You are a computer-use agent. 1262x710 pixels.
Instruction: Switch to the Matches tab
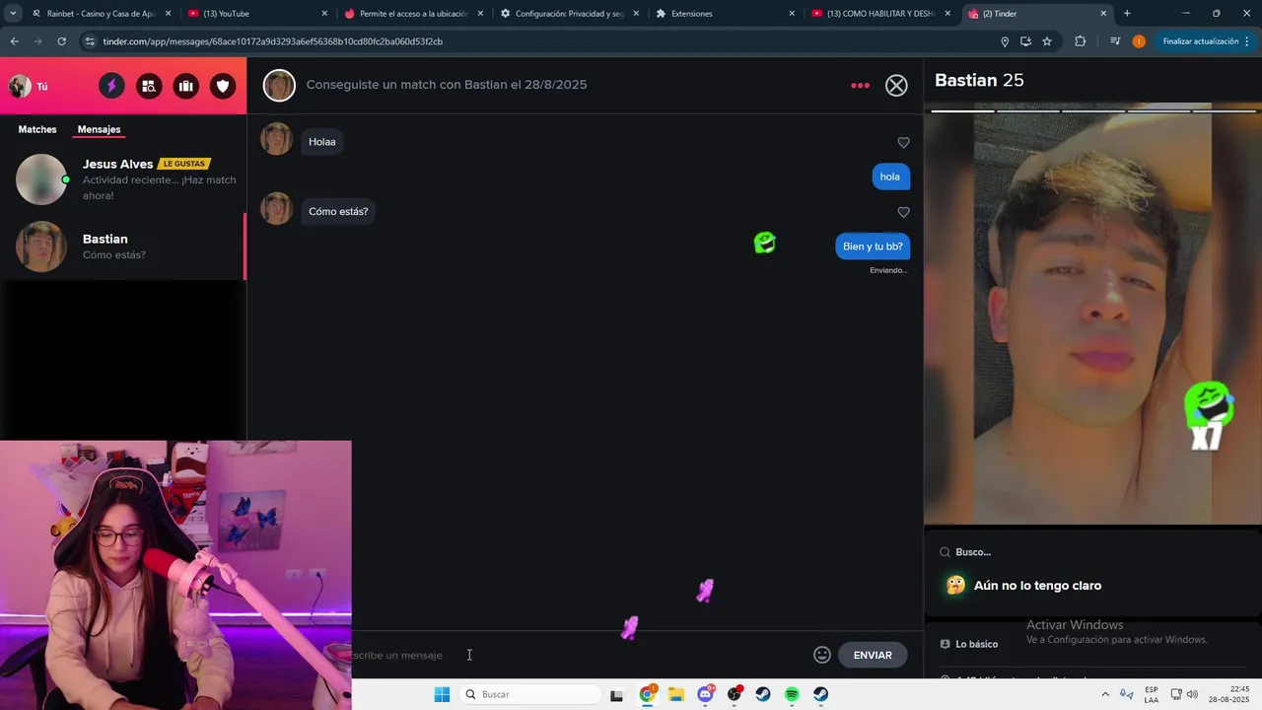(x=37, y=129)
